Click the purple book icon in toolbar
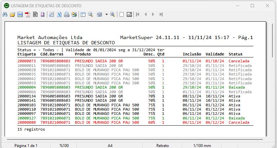Image resolution: width=277 pixels, height=148 pixels. pyautogui.click(x=43, y=14)
